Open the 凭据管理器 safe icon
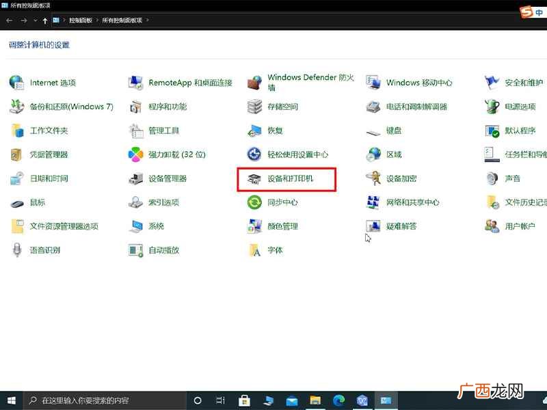Viewport: 547px width, 410px height. pyautogui.click(x=16, y=154)
